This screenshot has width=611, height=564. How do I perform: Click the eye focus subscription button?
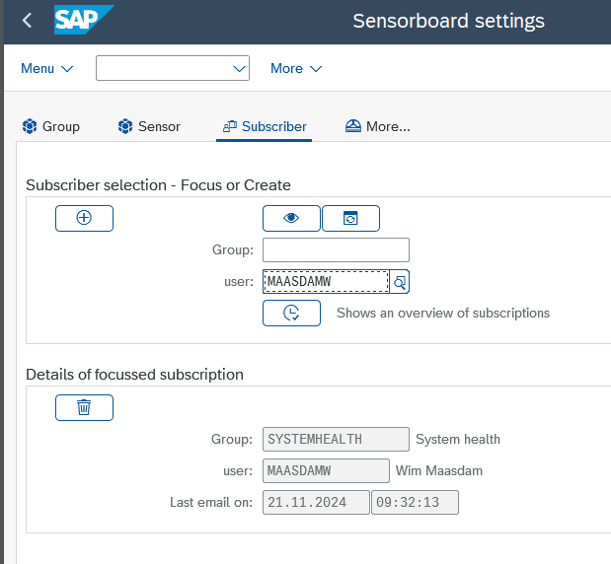pyautogui.click(x=291, y=218)
